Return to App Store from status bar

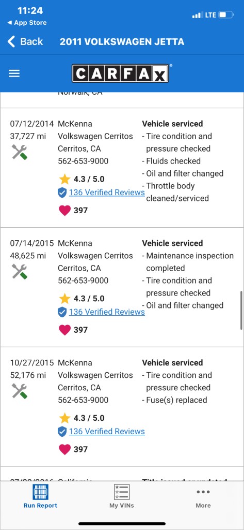point(27,23)
